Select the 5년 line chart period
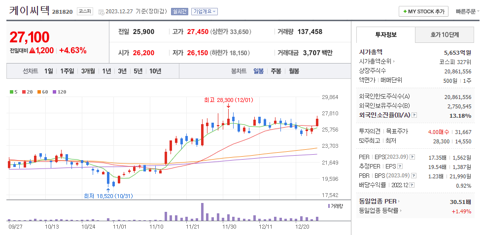The height and width of the screenshot is (235, 482). (138, 71)
